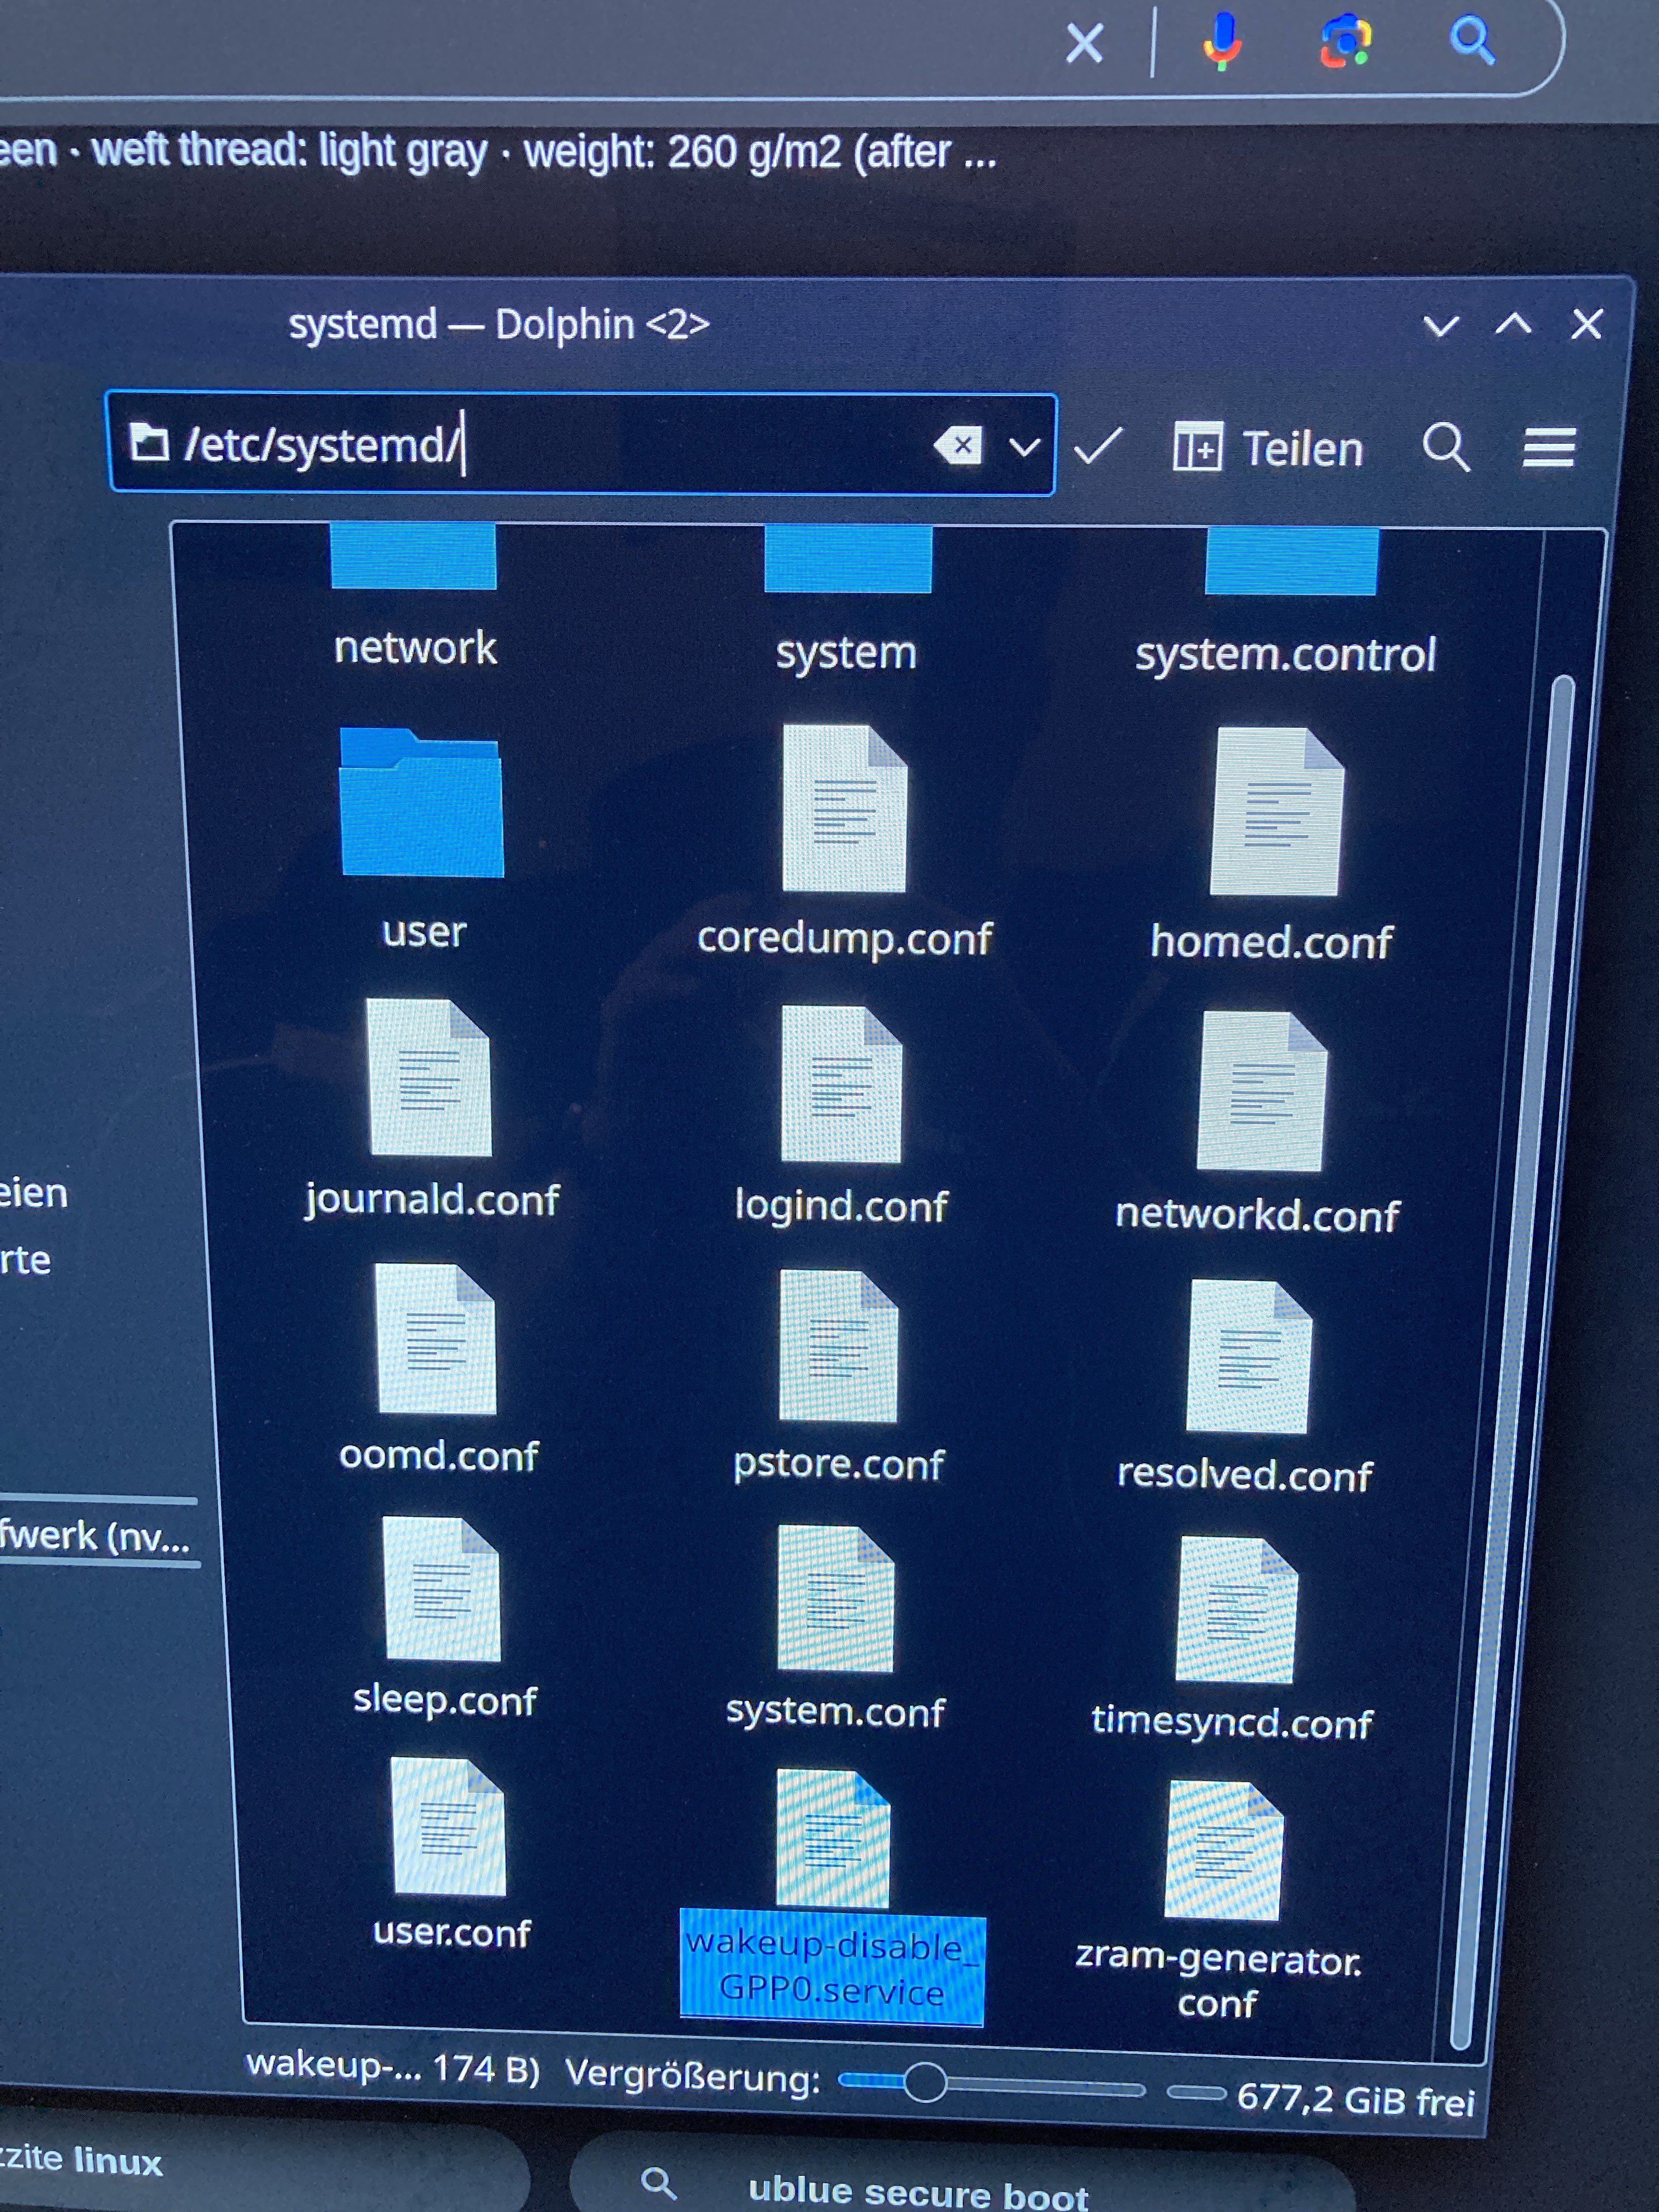Roll down window with title bar chevron
The width and height of the screenshot is (1659, 2212).
1440,325
